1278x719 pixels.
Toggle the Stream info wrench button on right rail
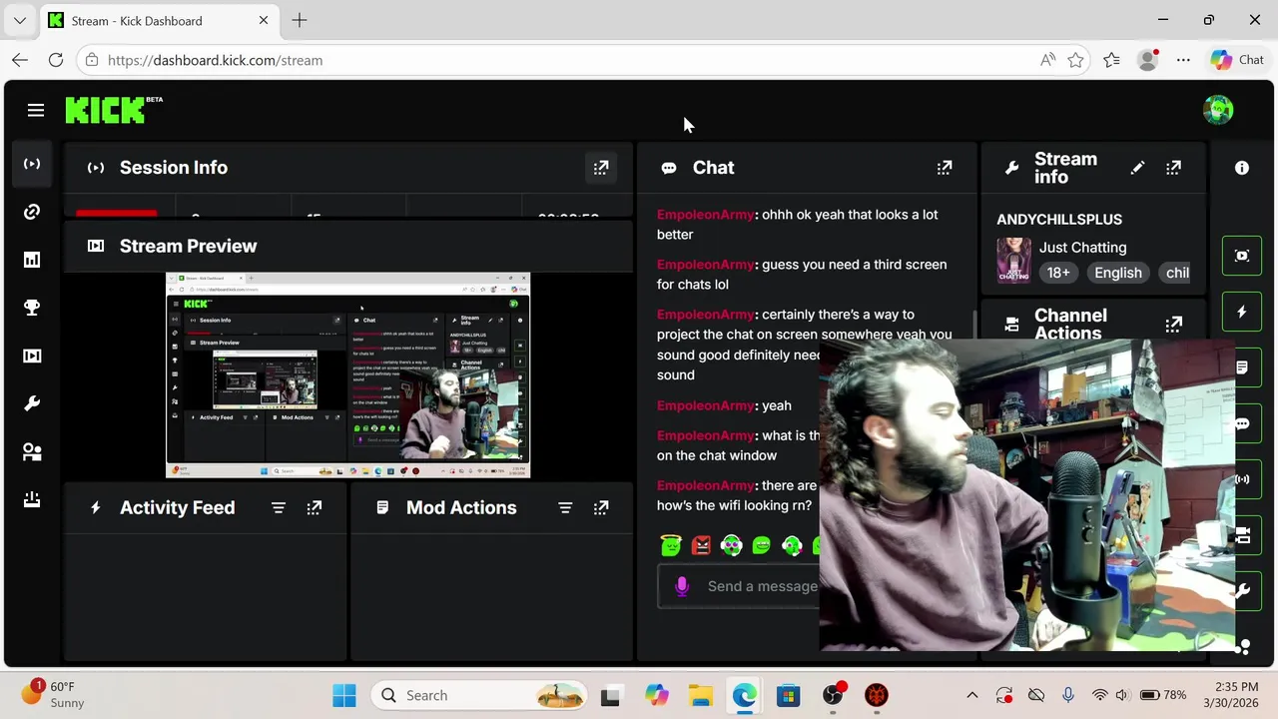(1243, 591)
